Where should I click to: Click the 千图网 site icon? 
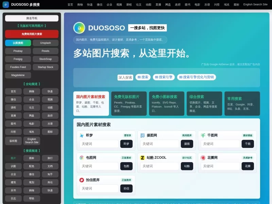coord(203,135)
